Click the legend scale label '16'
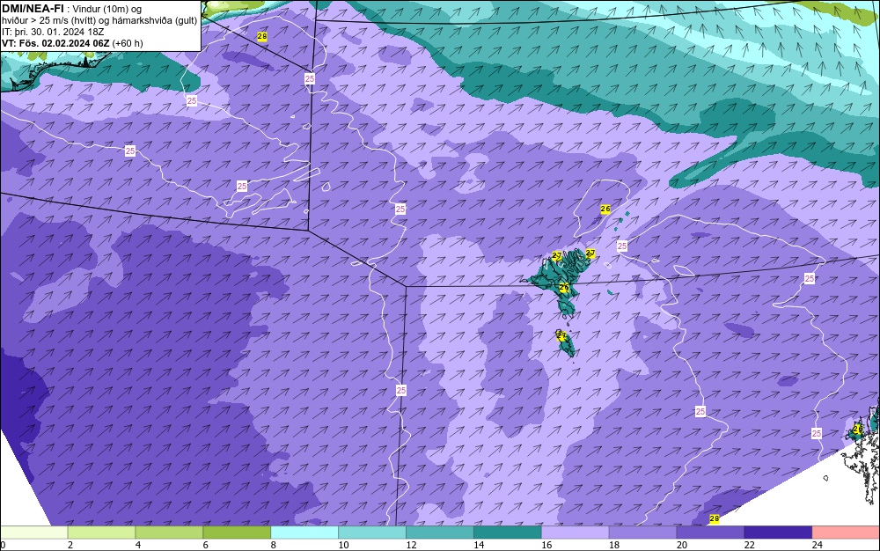Screen dimensions: 880x551 click(x=546, y=545)
